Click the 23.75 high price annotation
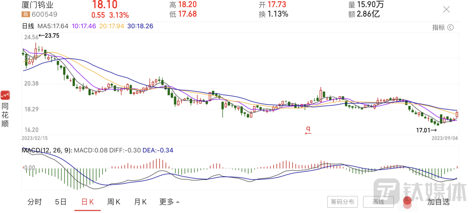475x213 pixels. [52, 36]
